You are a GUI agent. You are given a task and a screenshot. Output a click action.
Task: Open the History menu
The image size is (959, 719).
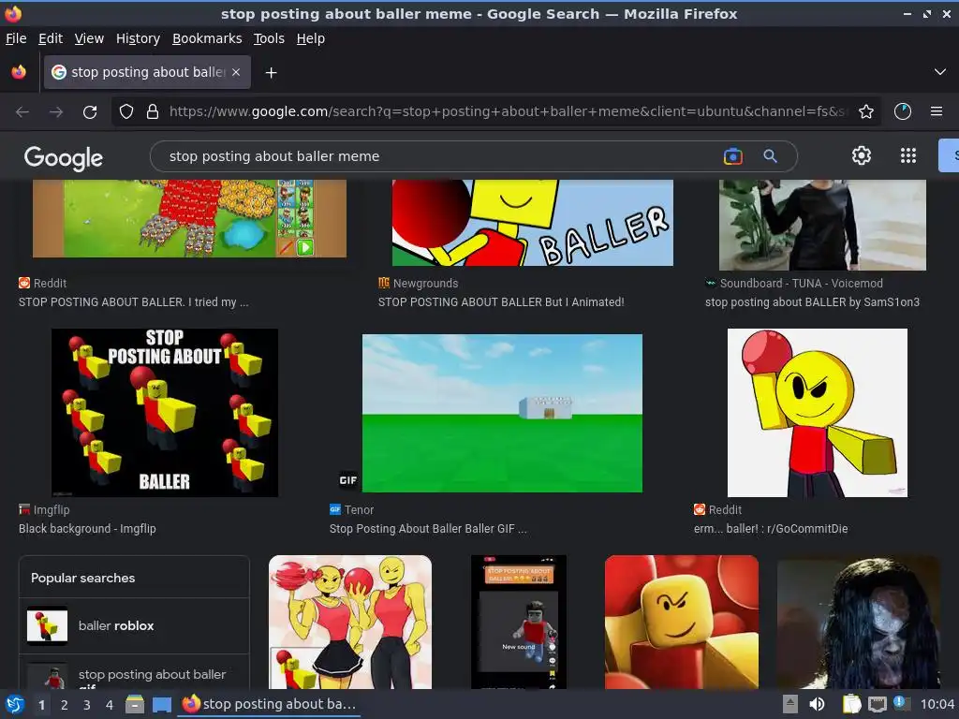pyautogui.click(x=138, y=38)
